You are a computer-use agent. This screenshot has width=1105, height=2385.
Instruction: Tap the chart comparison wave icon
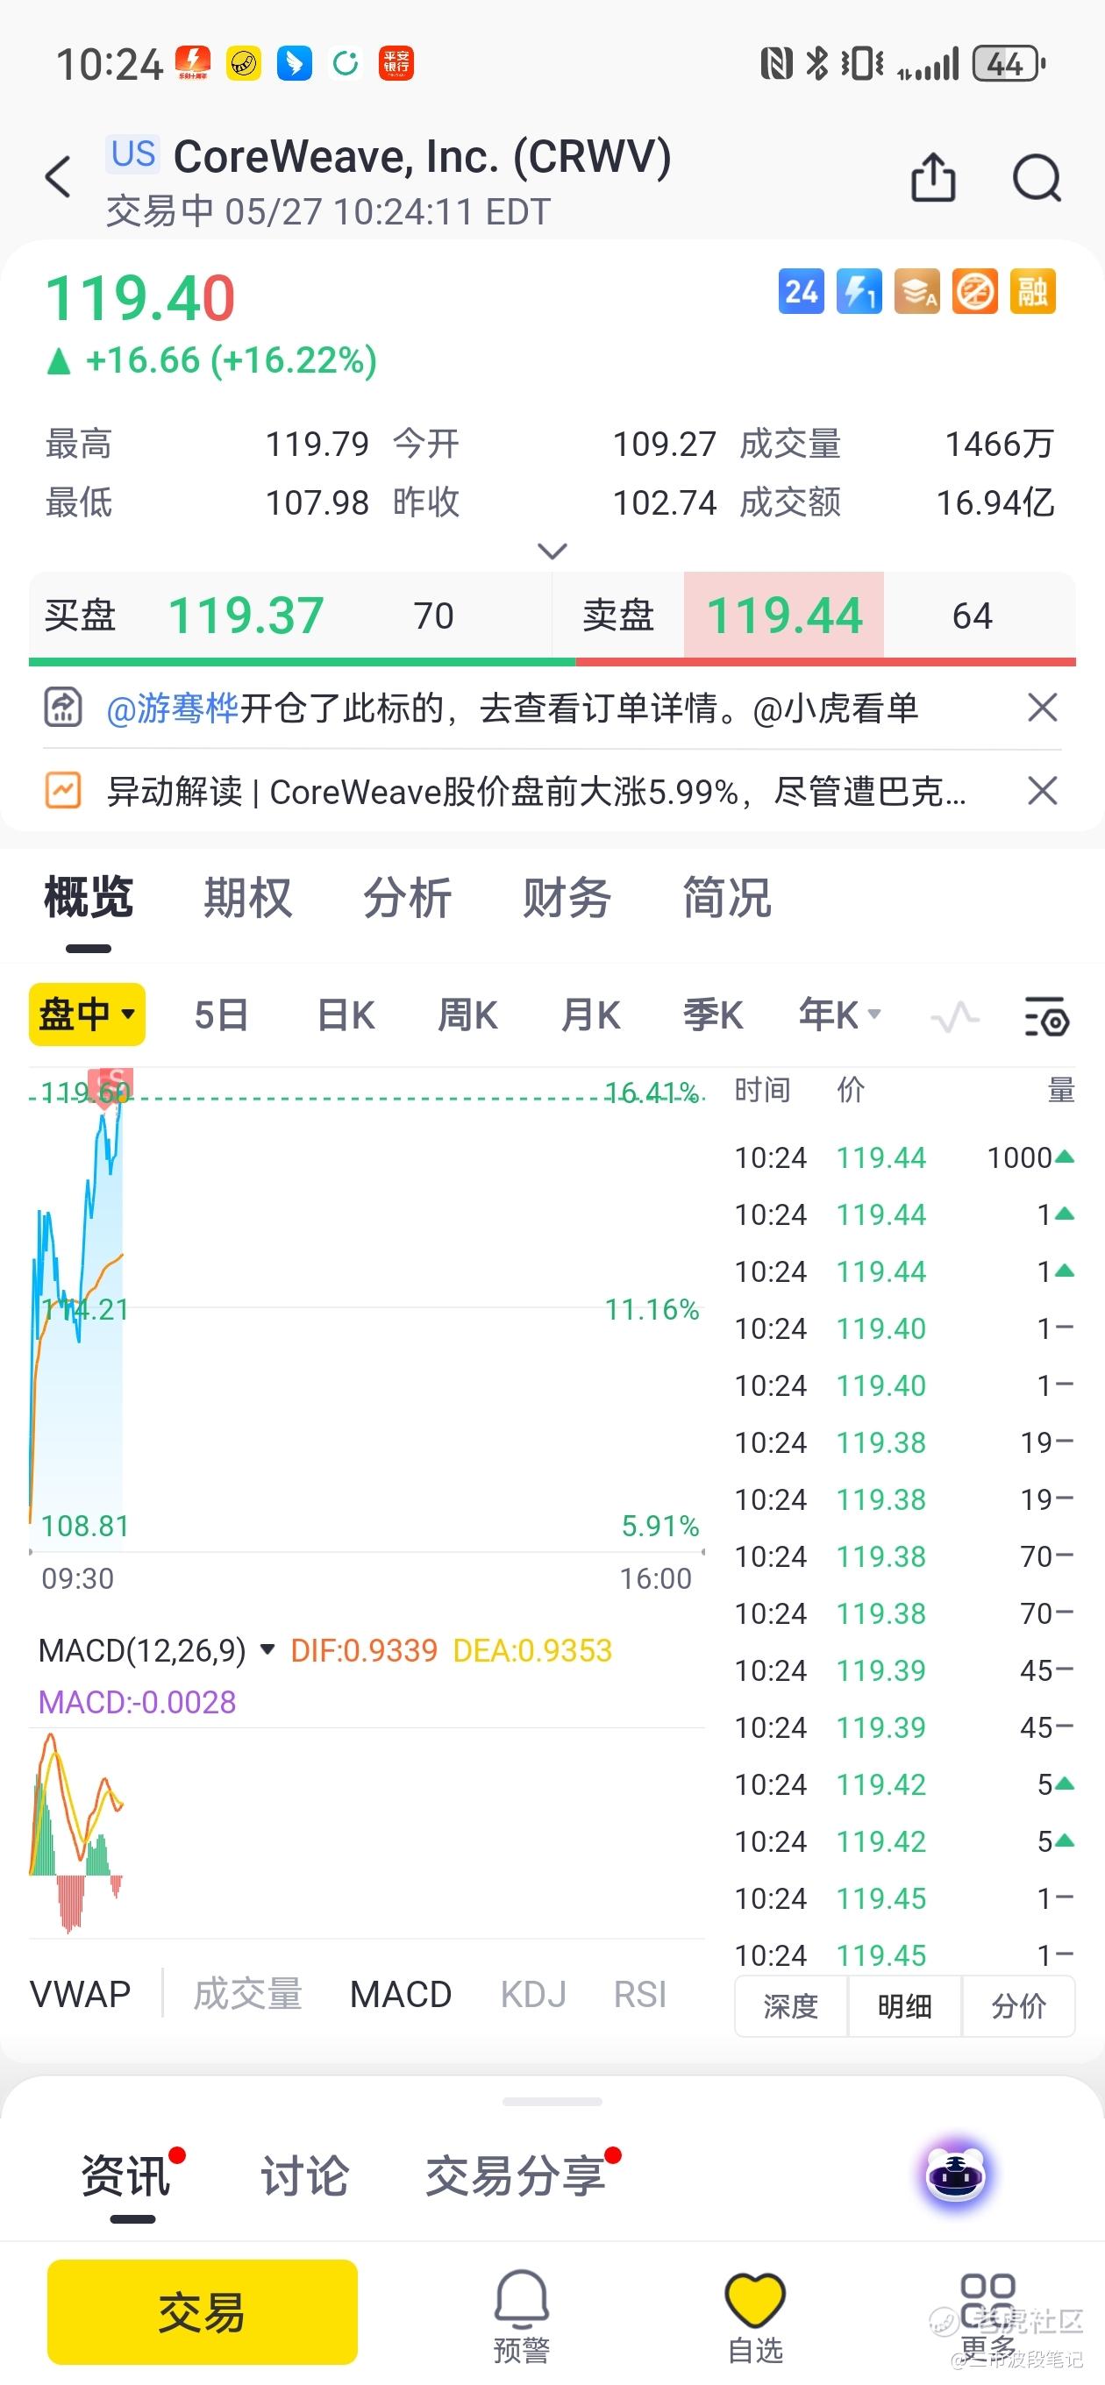coord(955,1015)
